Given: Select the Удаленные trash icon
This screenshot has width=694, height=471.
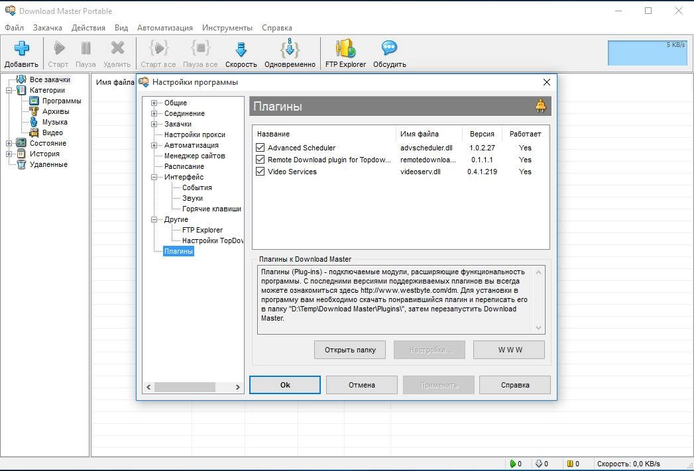Looking at the screenshot, I should coord(21,164).
